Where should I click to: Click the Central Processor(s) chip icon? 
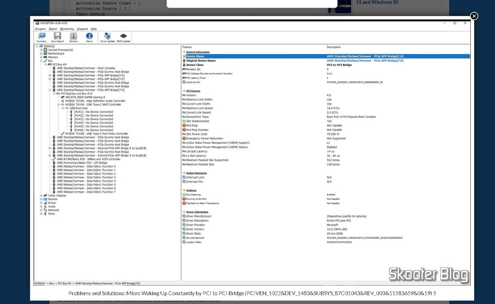[46, 50]
